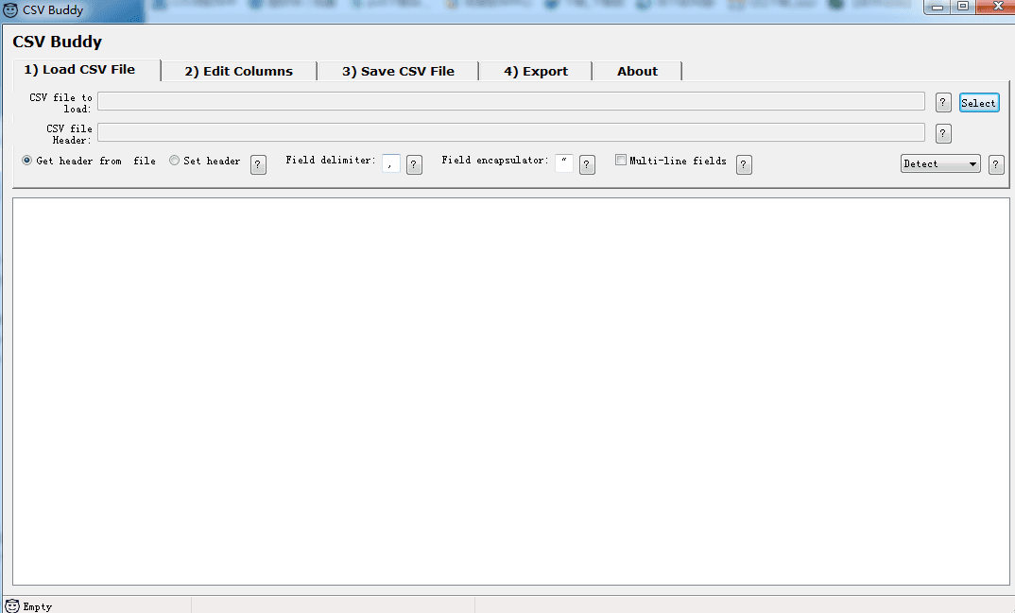Open the Save CSV File tab
Screen dimensions: 1015x613
pos(398,71)
